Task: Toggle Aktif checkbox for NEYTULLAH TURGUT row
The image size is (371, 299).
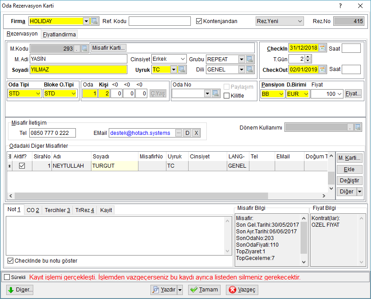Action: point(22,166)
